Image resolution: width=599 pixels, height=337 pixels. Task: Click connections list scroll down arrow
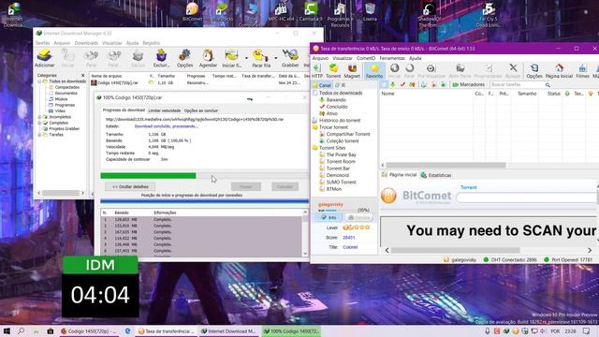(305, 253)
